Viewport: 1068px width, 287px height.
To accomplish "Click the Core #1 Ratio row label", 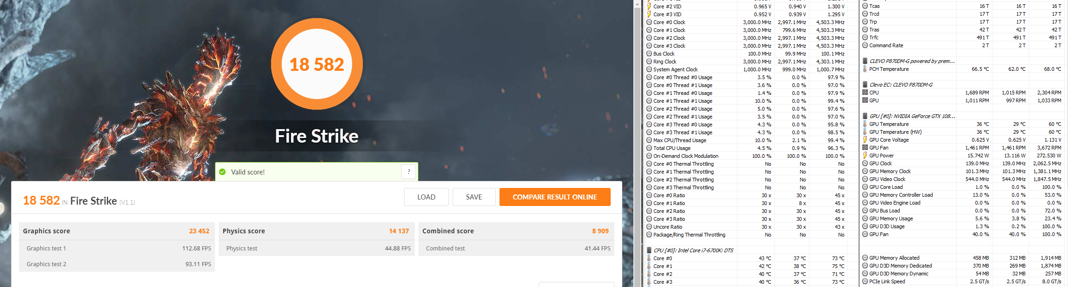I will coord(669,203).
